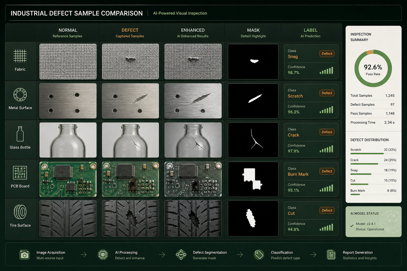Open the Tire Surface enhanced result thumbnail

[193, 218]
